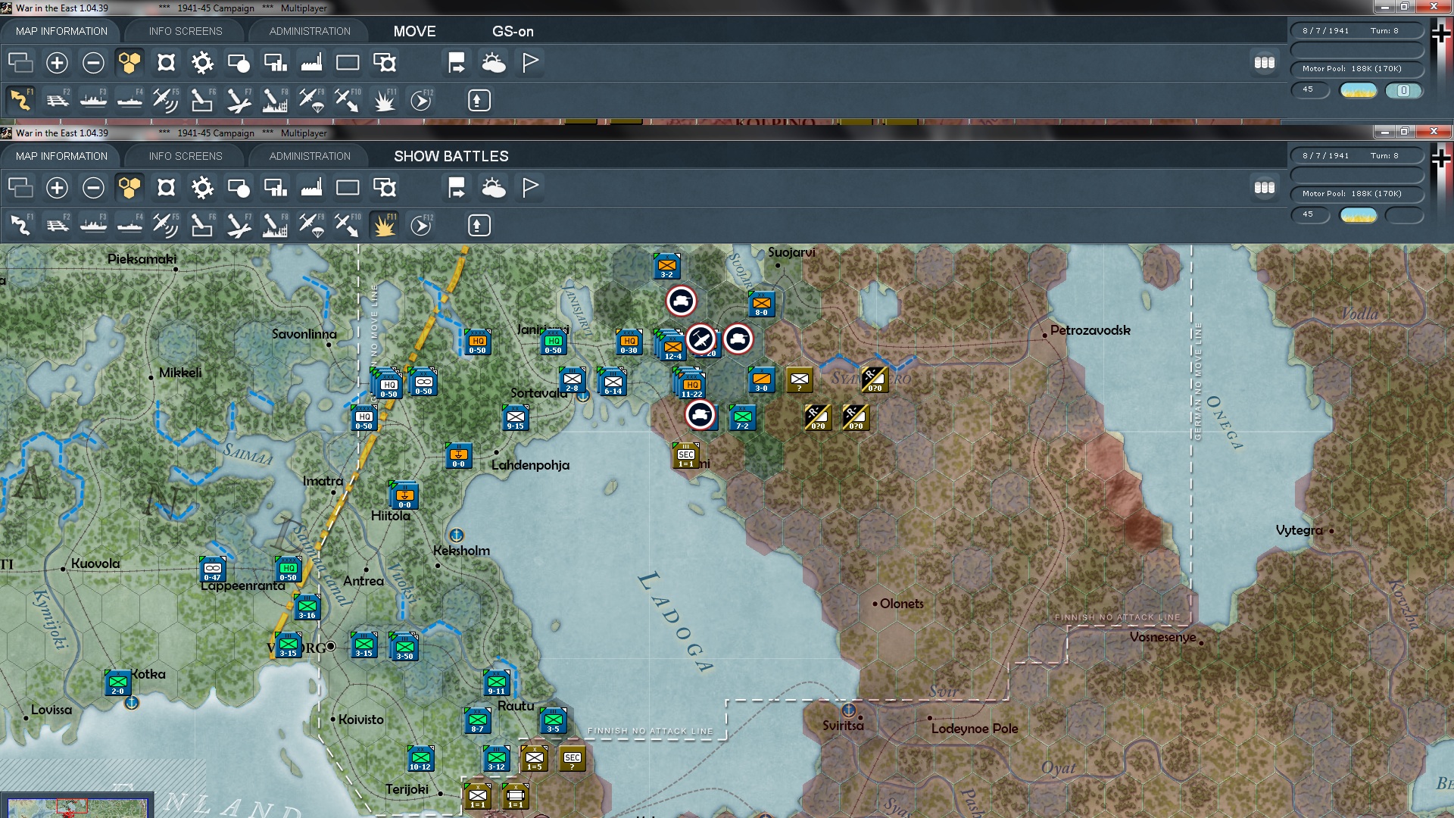Toggle F2 rail mode in MOVE window
Image resolution: width=1454 pixels, height=818 pixels.
(57, 100)
